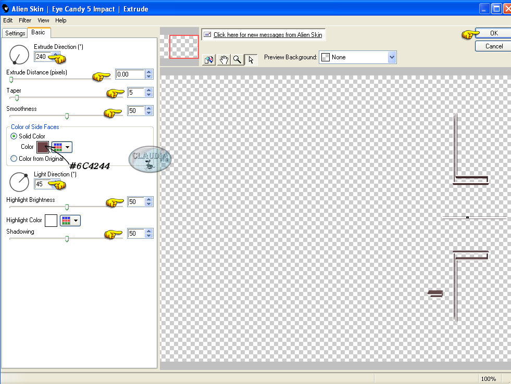Click the Shadowing slider handle
This screenshot has width=511, height=384.
tap(67, 239)
